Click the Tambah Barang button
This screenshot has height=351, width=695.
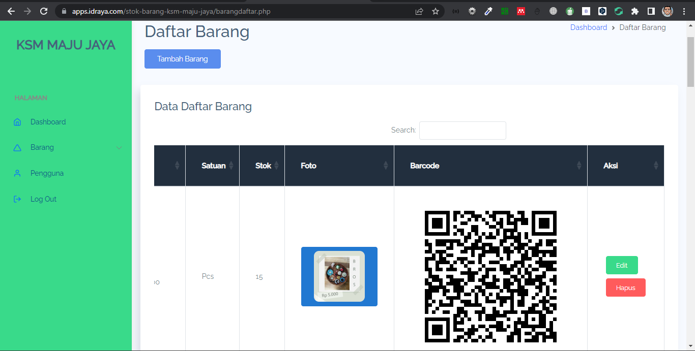click(182, 58)
